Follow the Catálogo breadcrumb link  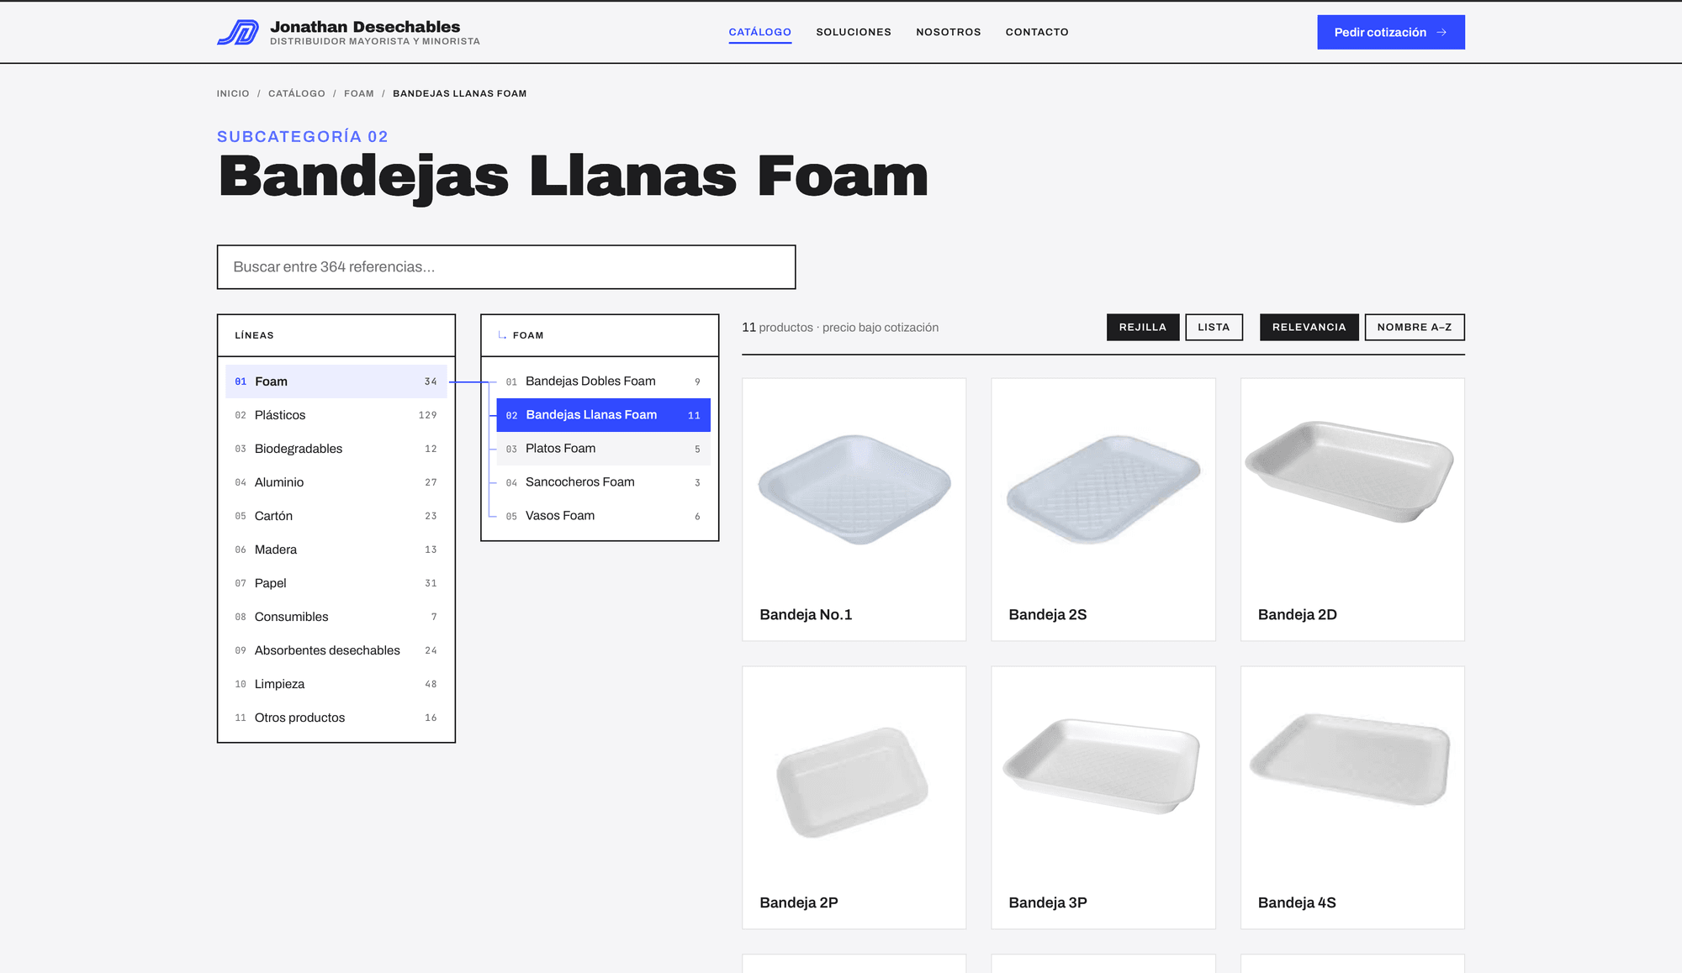click(x=296, y=93)
